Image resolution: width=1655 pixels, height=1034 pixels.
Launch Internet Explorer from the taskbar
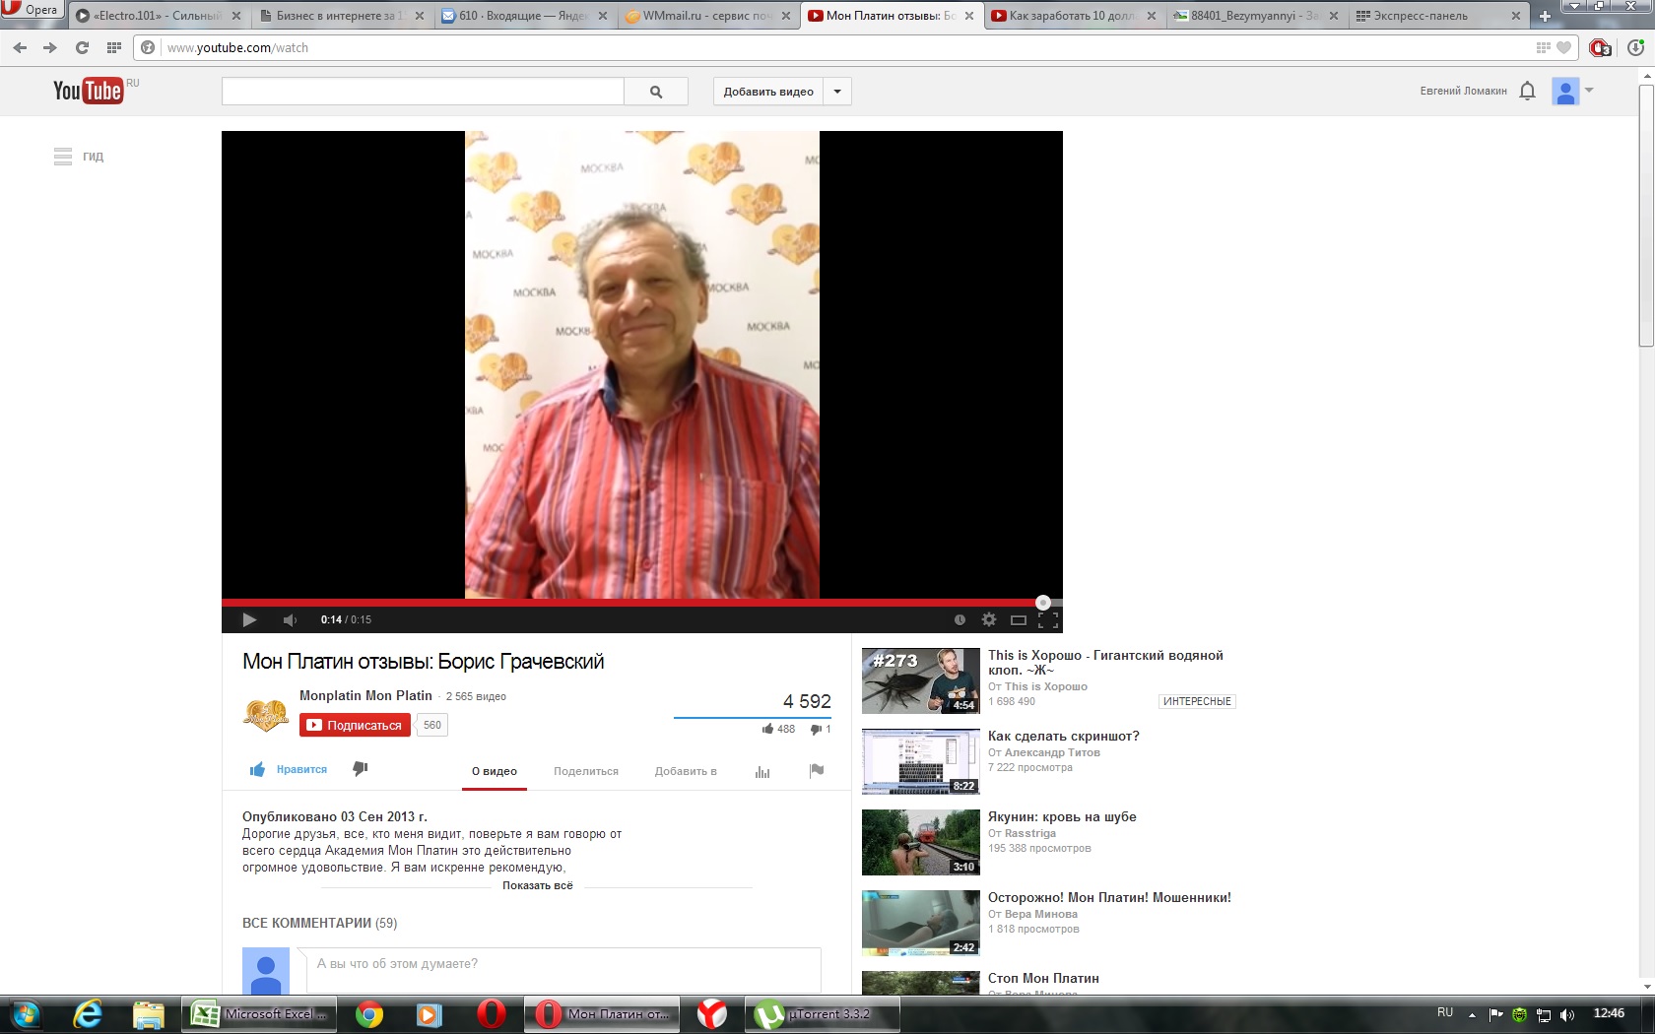[89, 1013]
